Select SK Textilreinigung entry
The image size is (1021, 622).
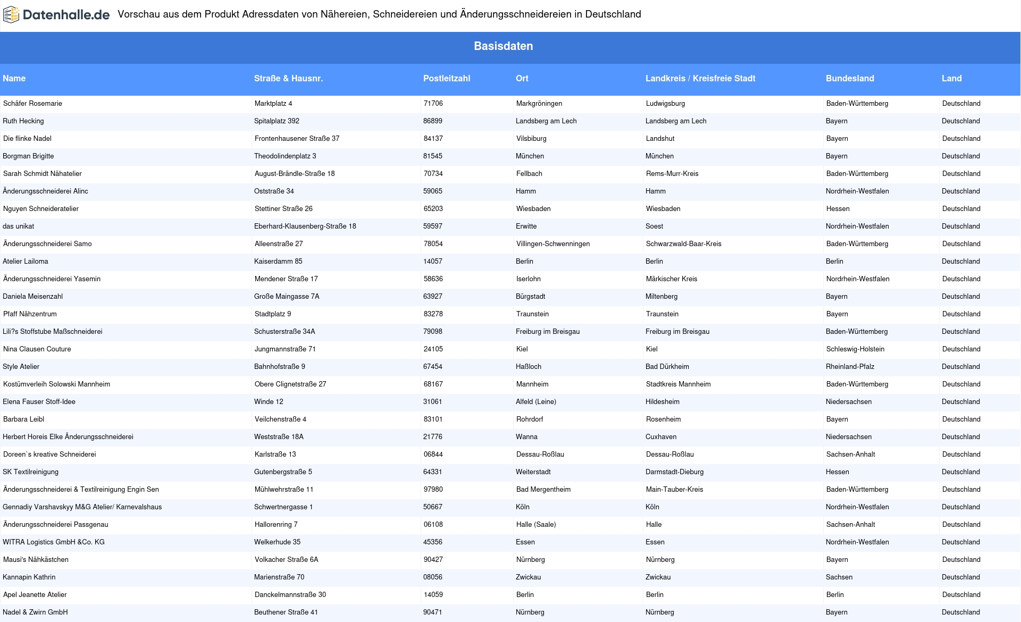(x=30, y=472)
